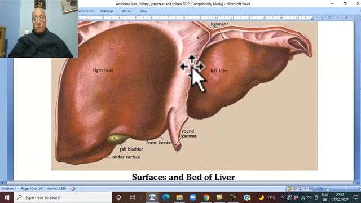Click the proofing errors icon in status bar
The height and width of the screenshot is (203, 361).
click(x=73, y=188)
